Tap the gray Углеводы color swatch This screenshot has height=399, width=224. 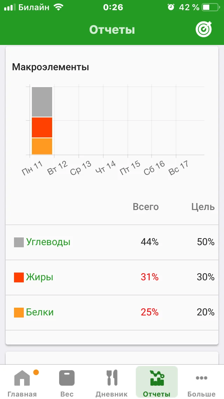(x=19, y=242)
